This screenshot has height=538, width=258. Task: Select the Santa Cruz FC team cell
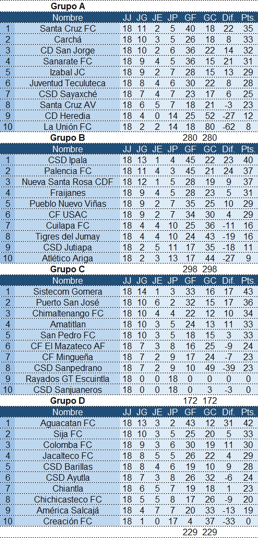pyautogui.click(x=68, y=28)
